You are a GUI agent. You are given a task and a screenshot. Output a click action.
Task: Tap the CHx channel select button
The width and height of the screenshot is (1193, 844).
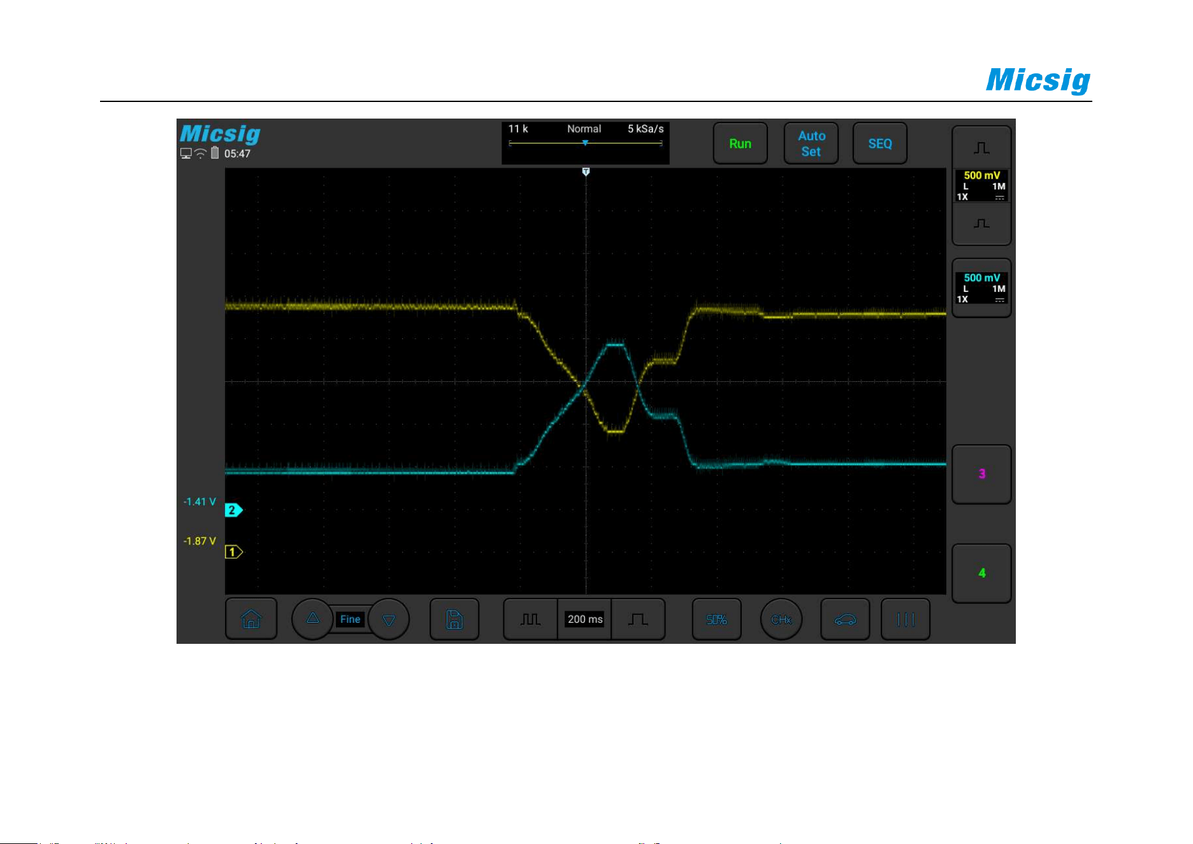pos(781,619)
